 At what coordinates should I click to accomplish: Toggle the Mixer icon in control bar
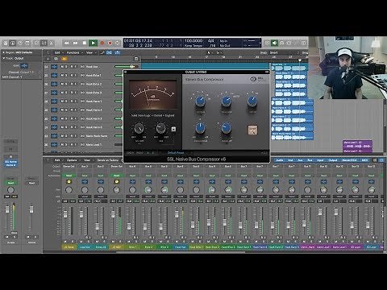[44, 43]
